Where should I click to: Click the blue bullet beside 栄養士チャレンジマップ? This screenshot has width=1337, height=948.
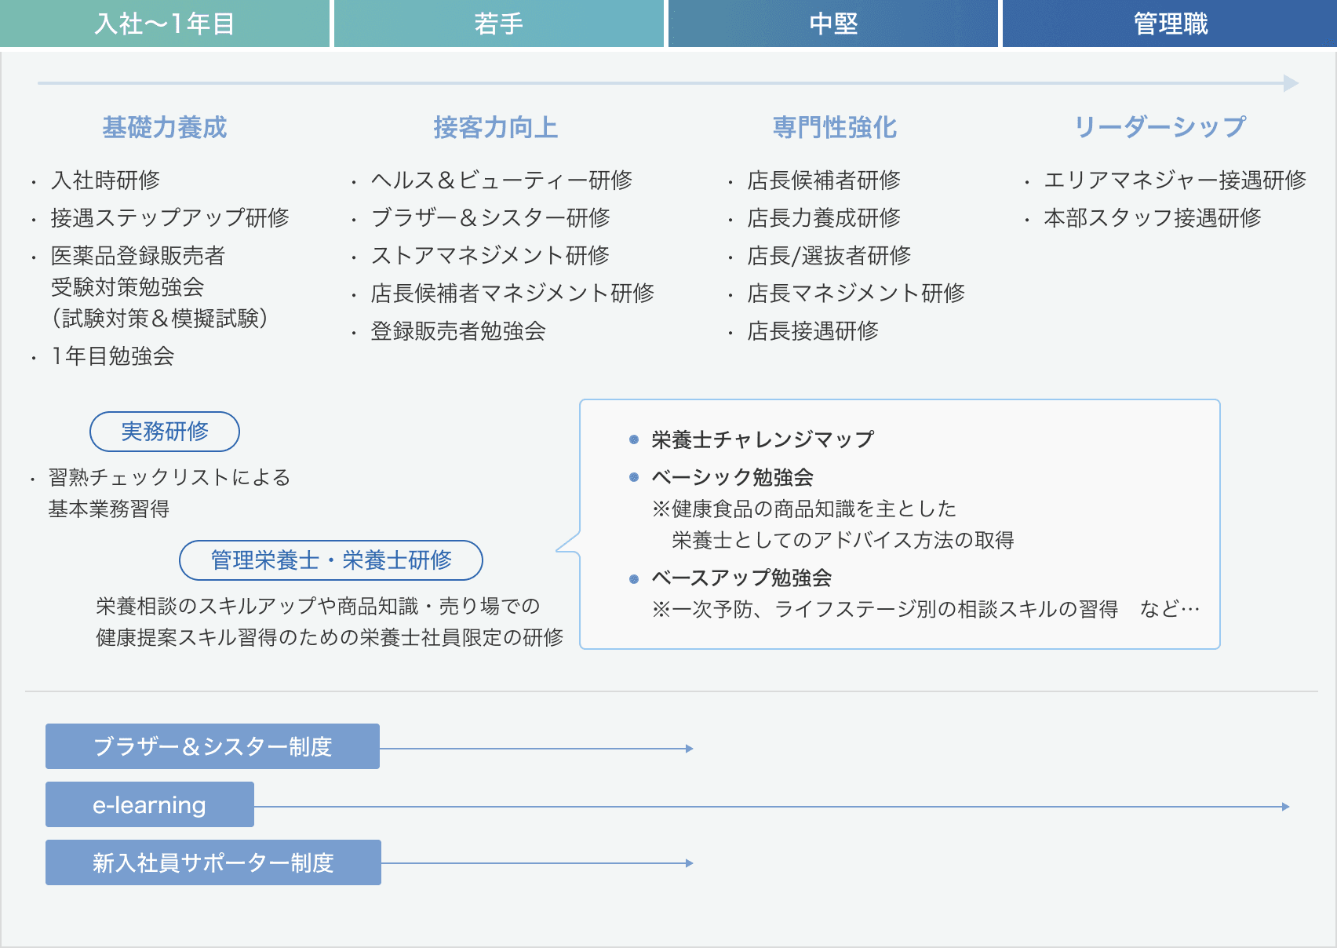634,440
